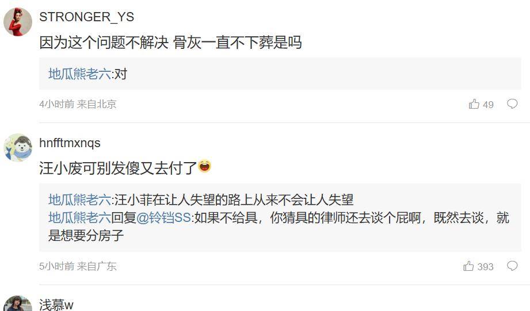Select the 393 like count number
Screen dimensions: 530x311
pos(485,267)
